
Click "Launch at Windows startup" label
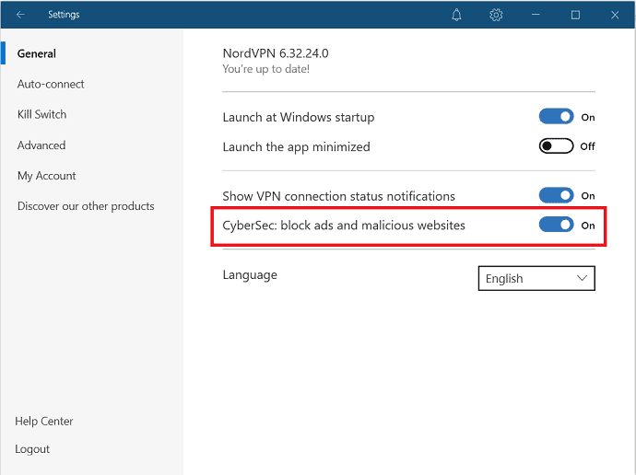click(299, 118)
